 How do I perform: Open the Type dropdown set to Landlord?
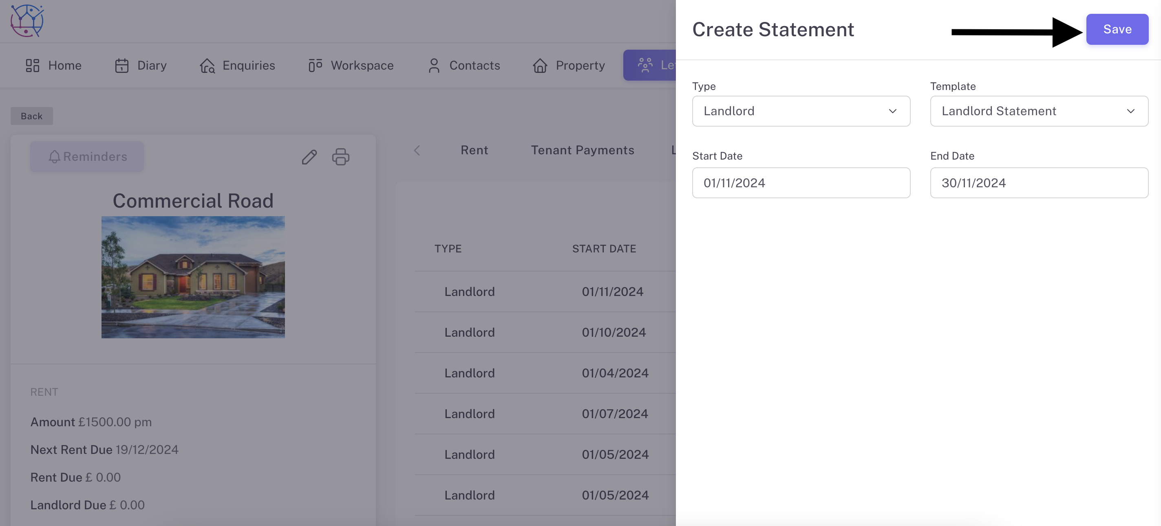point(801,111)
